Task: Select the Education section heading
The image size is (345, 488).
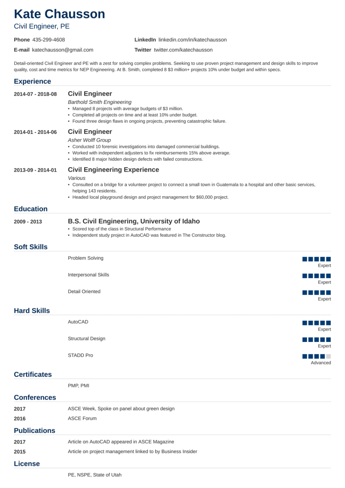Action: click(x=31, y=209)
